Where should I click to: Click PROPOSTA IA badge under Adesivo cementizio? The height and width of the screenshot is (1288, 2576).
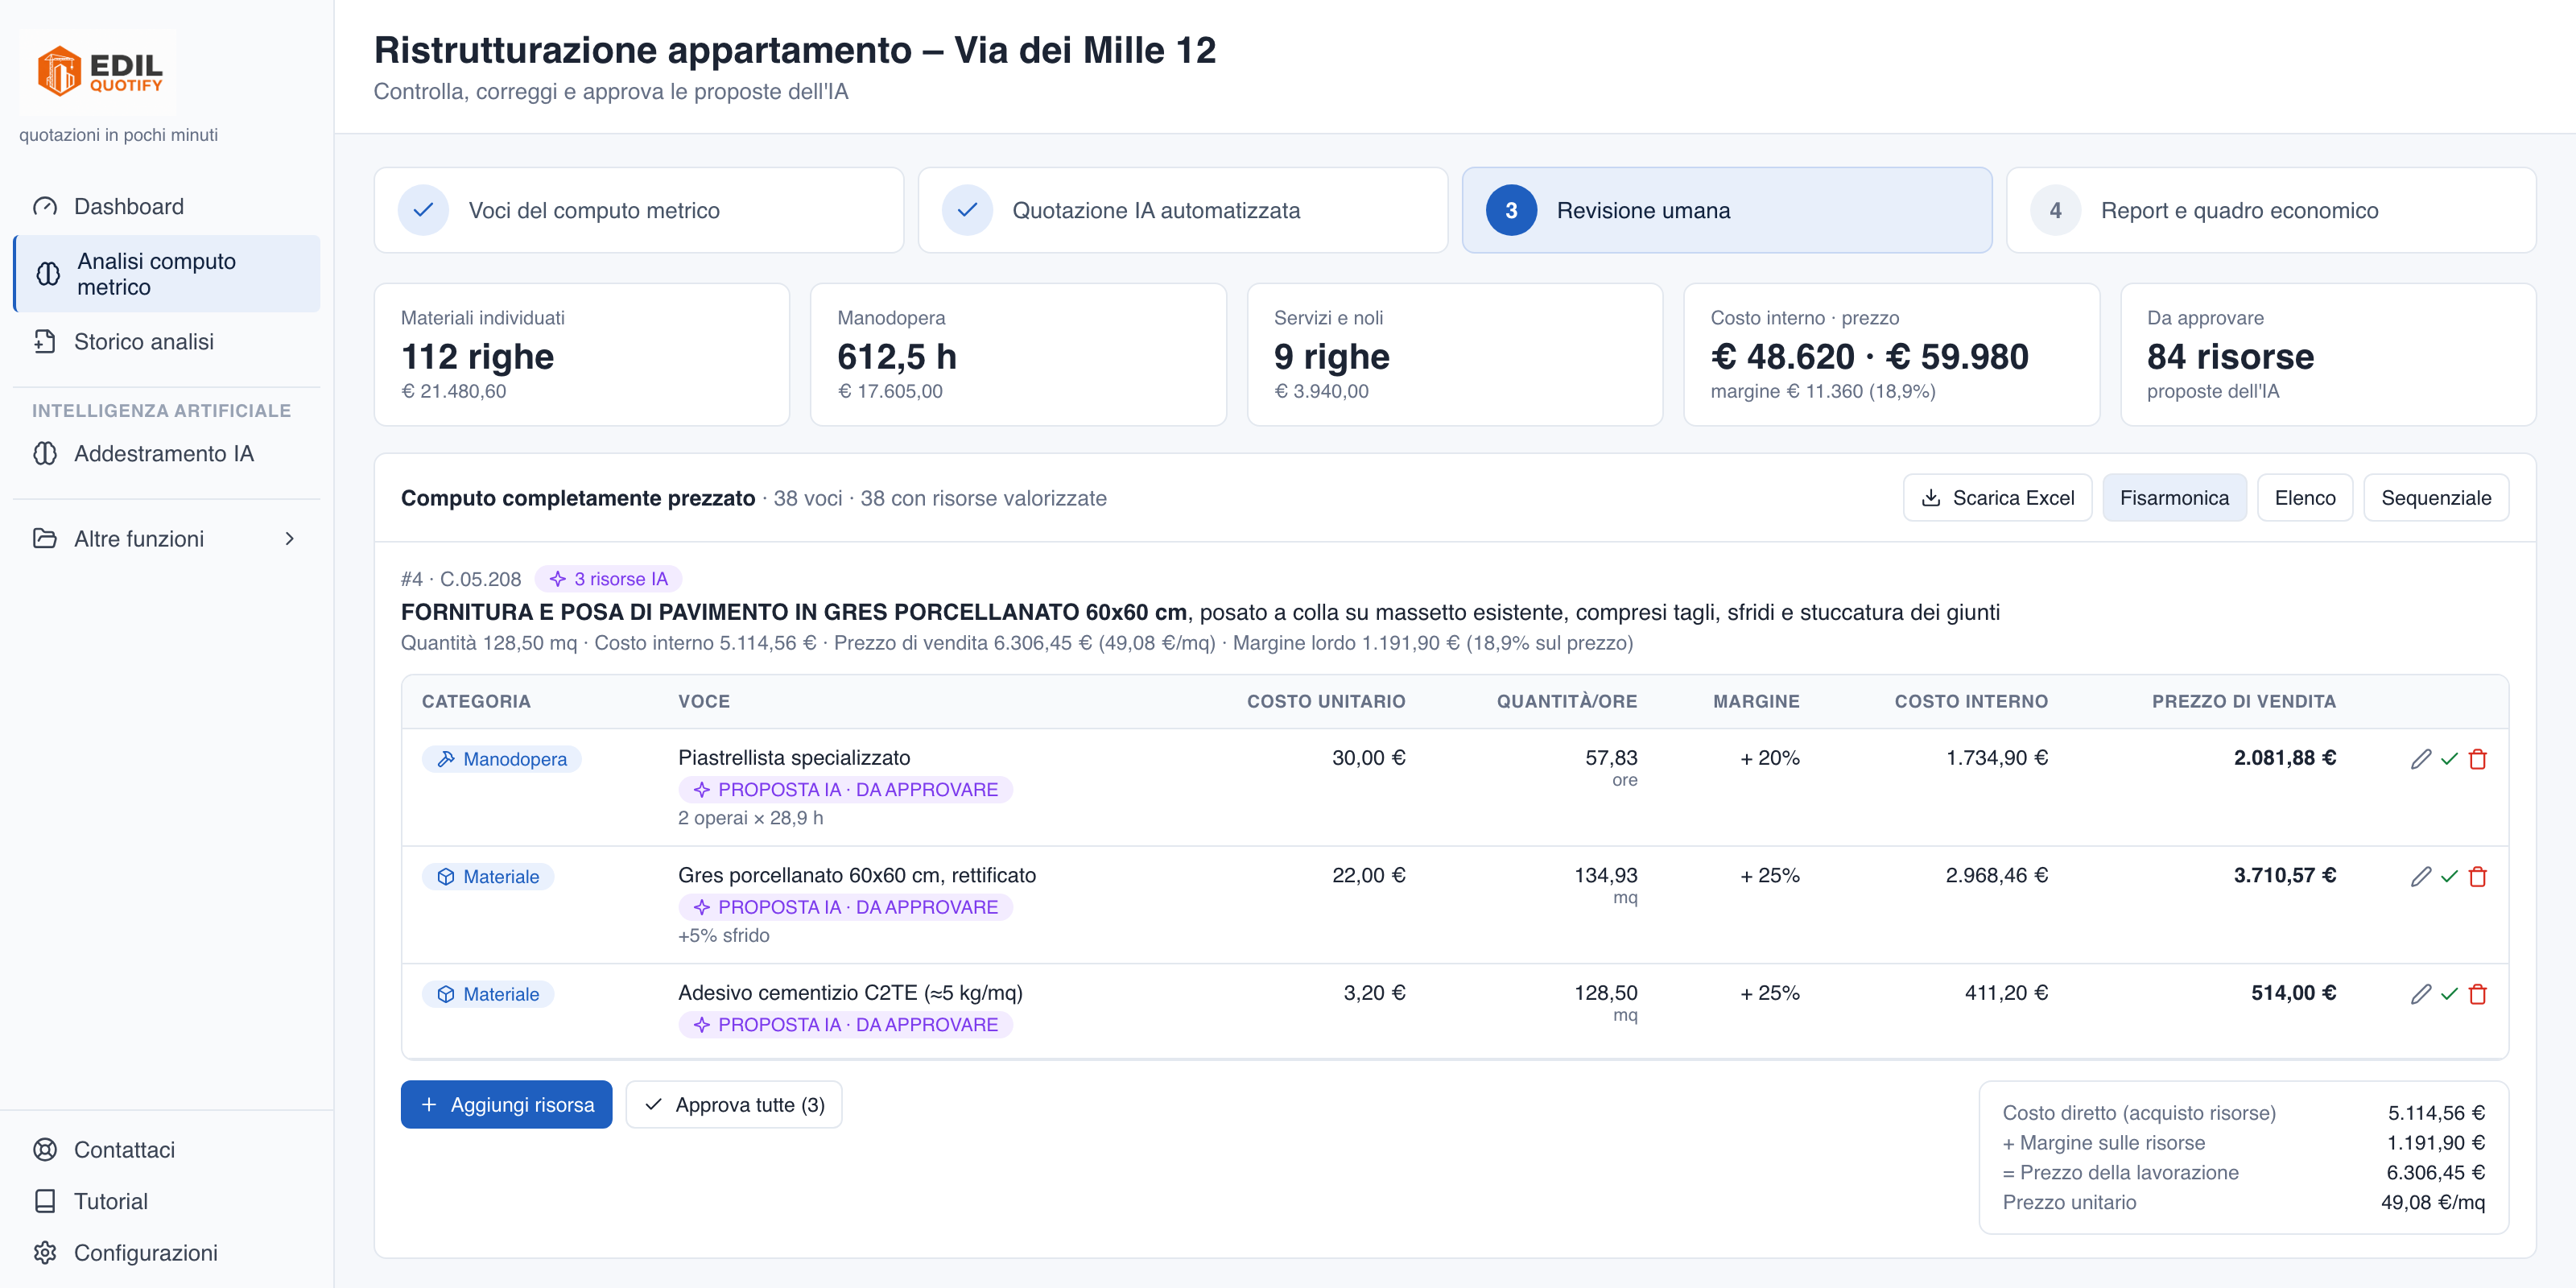[845, 1025]
